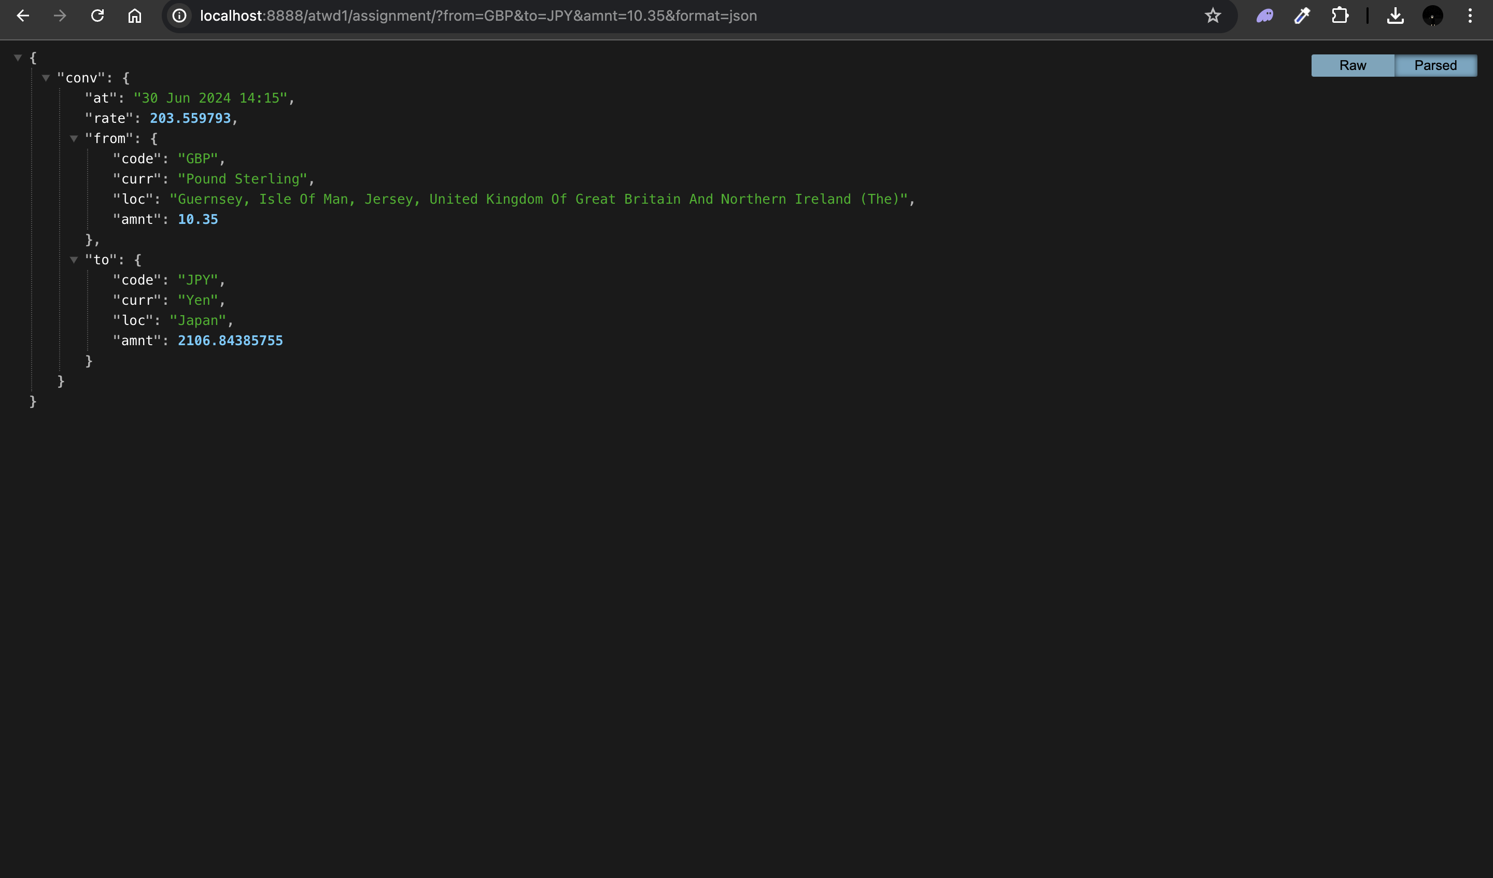Click the forward navigation arrow

[x=60, y=16]
